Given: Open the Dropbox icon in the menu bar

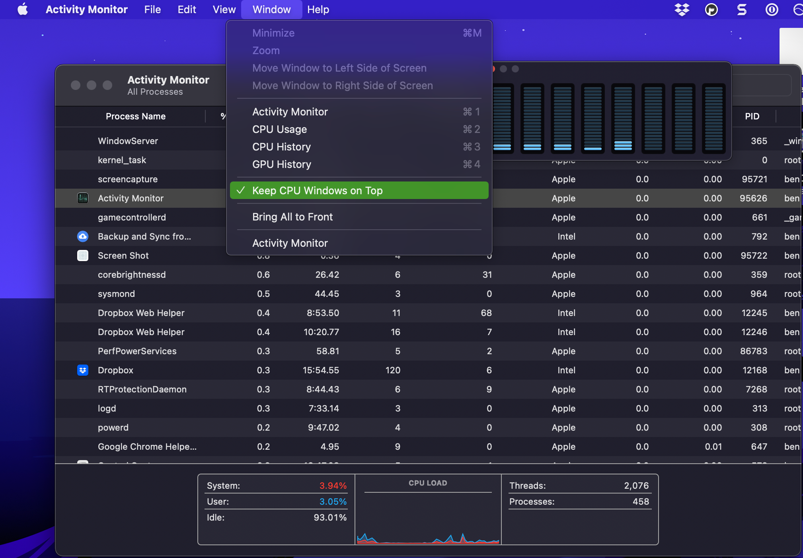Looking at the screenshot, I should pos(681,10).
